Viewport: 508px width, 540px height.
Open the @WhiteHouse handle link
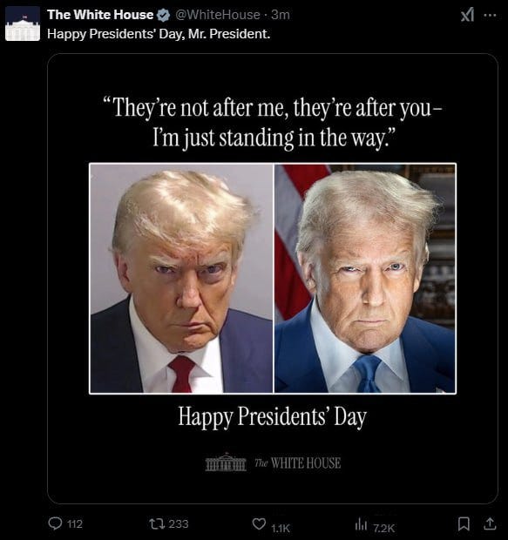point(218,15)
